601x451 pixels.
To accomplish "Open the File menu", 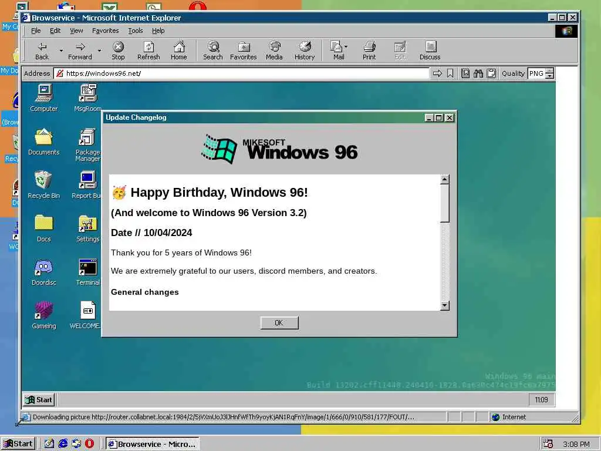I will [x=36, y=31].
